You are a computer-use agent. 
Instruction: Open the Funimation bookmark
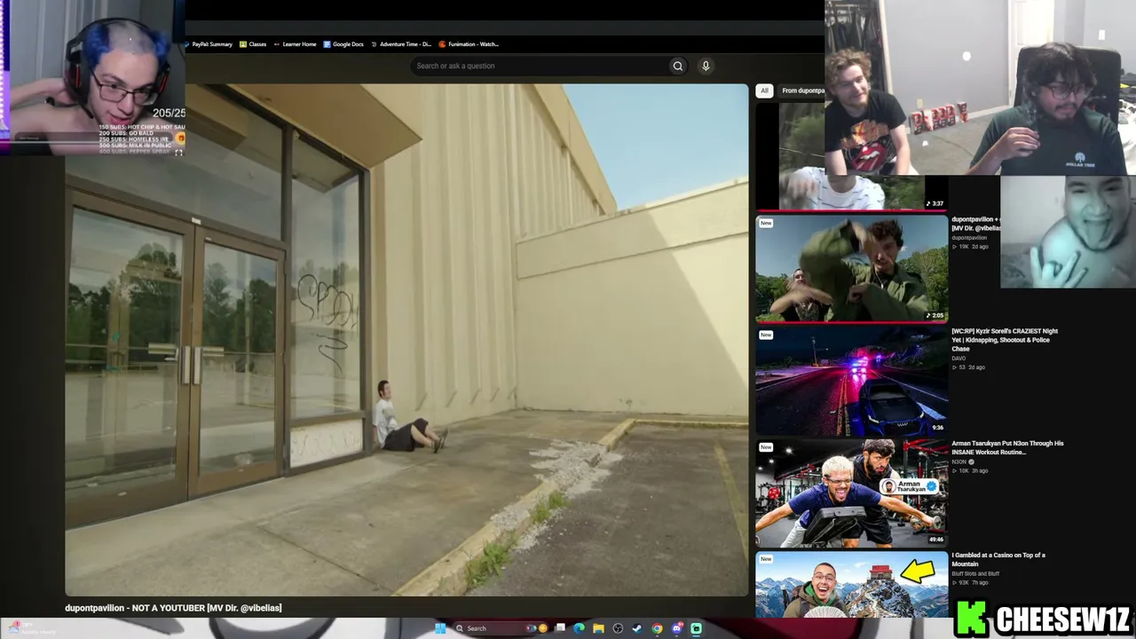tap(469, 44)
